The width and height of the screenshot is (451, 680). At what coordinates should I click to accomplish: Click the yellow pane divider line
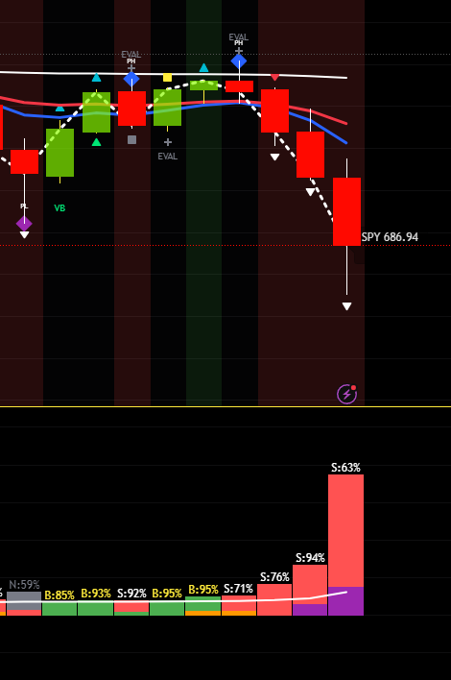(225, 407)
